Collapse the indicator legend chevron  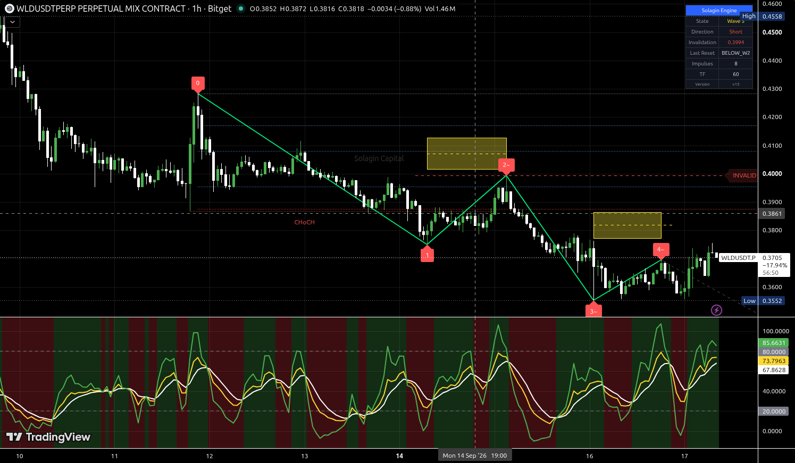(x=12, y=22)
